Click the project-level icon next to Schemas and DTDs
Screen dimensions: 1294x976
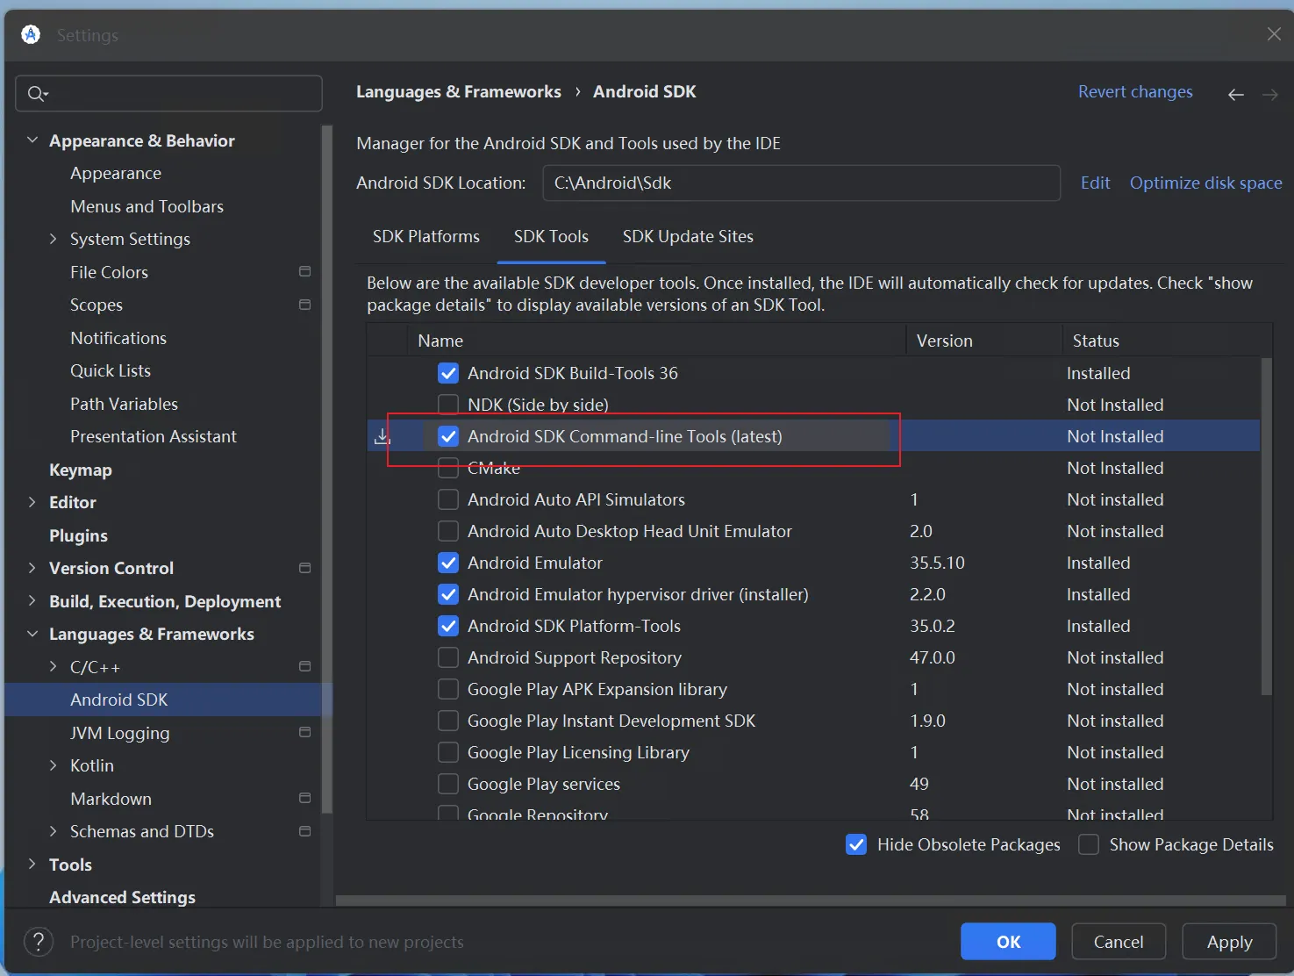pos(304,831)
